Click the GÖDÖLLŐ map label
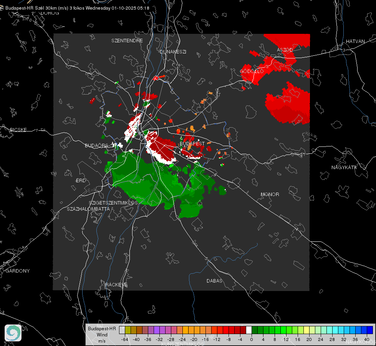Viewport: 376px width, 346px height. pos(252,71)
